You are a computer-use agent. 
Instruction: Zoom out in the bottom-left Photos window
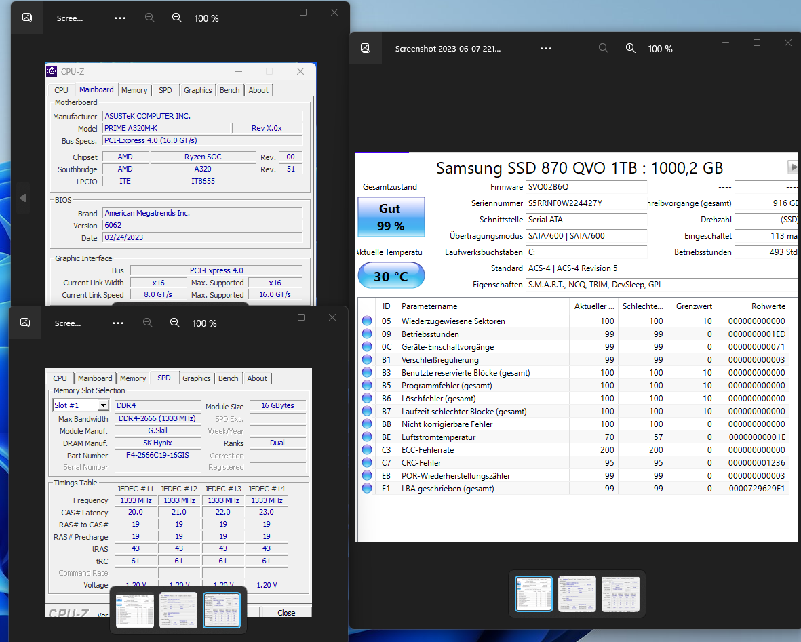(148, 323)
